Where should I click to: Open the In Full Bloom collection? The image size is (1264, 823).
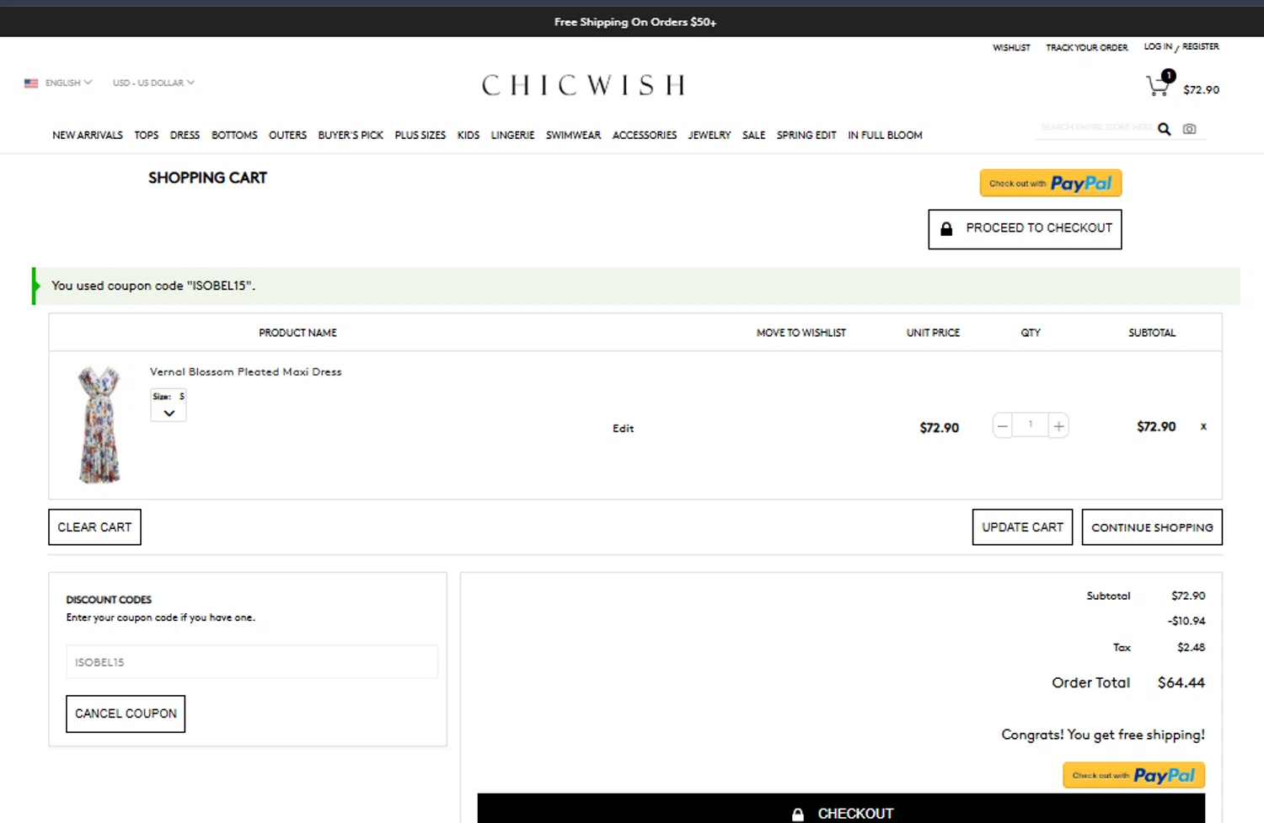[885, 135]
